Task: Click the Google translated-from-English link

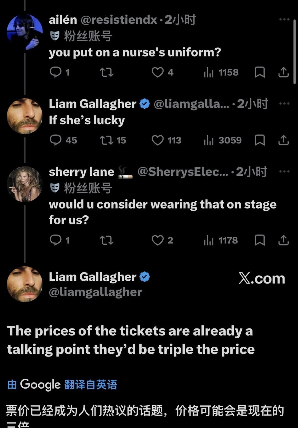Action: pyautogui.click(x=91, y=384)
